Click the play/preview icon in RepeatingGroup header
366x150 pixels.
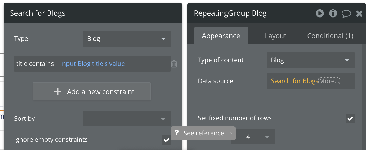pos(320,13)
